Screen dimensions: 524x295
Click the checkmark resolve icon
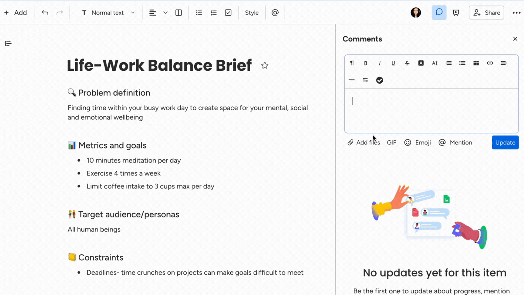380,80
